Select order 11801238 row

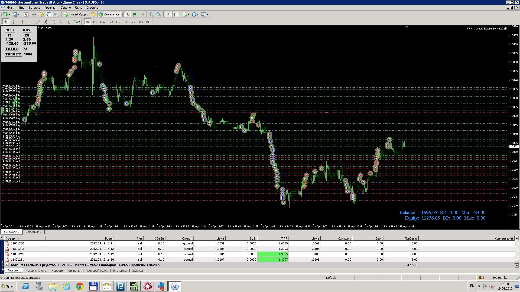[259, 243]
